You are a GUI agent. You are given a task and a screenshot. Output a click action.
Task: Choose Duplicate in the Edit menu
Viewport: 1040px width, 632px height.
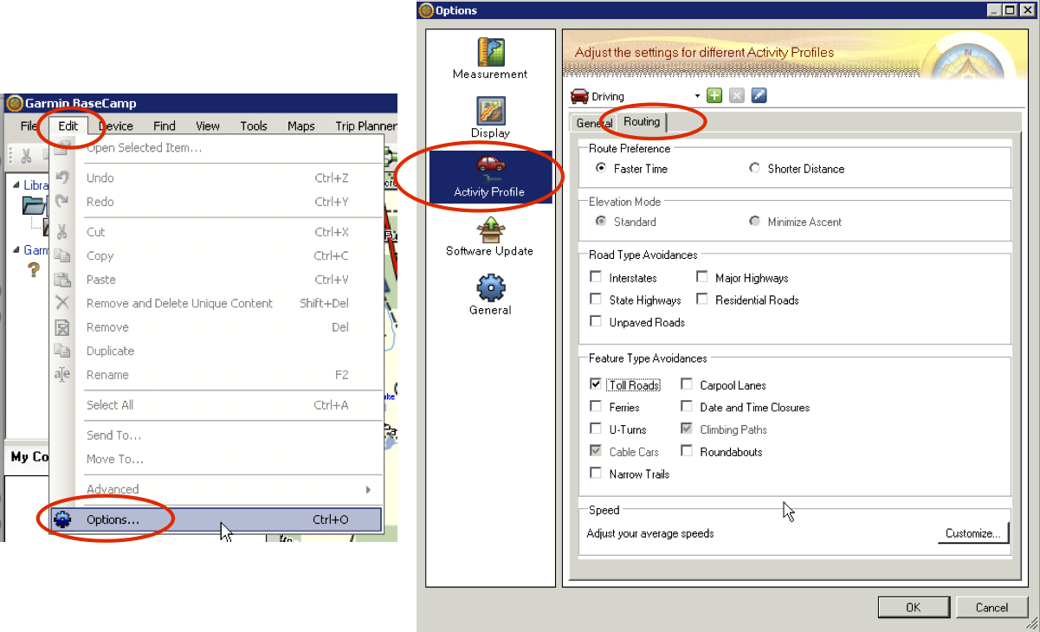click(x=216, y=351)
